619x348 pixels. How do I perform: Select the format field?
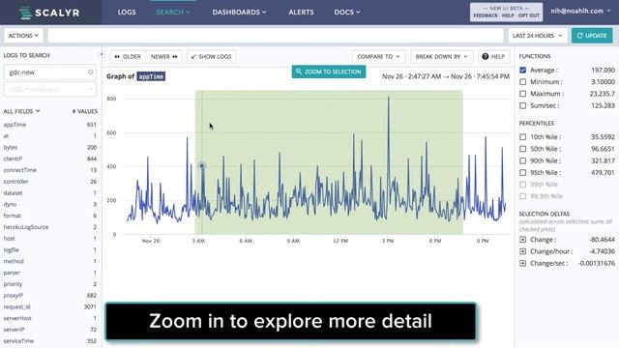pos(13,216)
